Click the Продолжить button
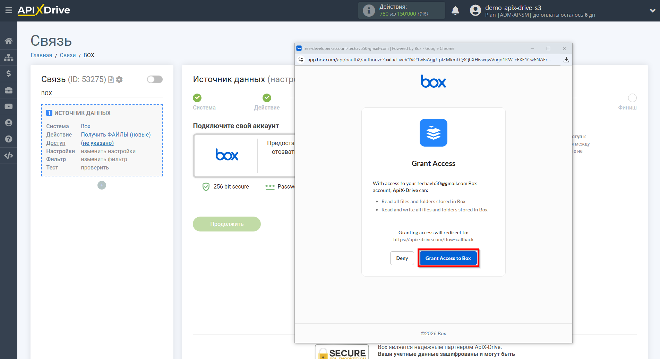The width and height of the screenshot is (660, 359). [226, 224]
